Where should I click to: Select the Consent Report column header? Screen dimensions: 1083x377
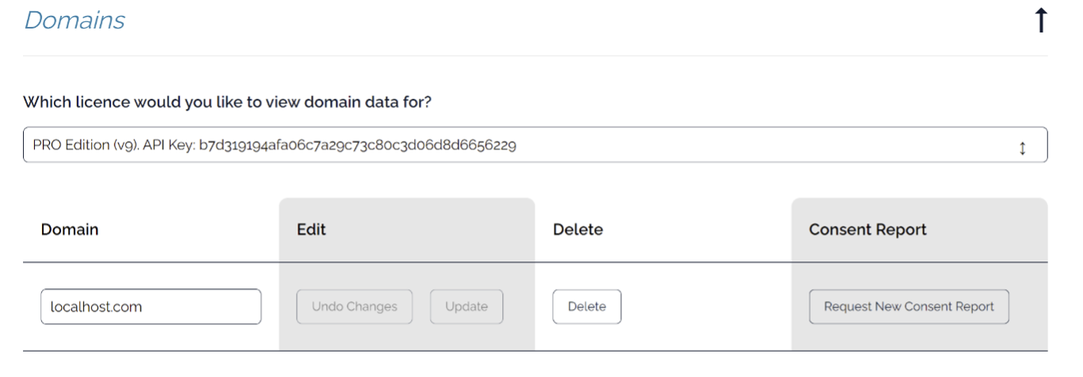click(867, 230)
